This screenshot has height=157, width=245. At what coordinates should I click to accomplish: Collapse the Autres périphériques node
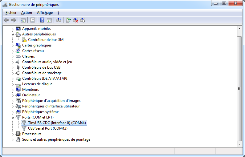pos(13,34)
